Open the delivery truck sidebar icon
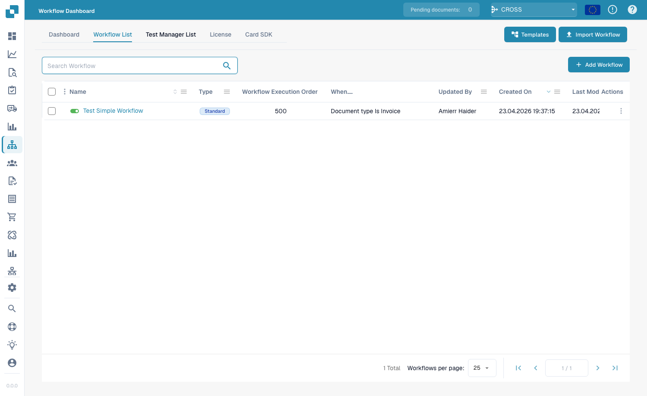647x396 pixels. (12, 108)
